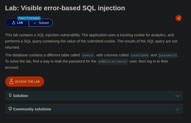Open the Solution accordion header text
This screenshot has width=191, height=123.
pos(21,96)
